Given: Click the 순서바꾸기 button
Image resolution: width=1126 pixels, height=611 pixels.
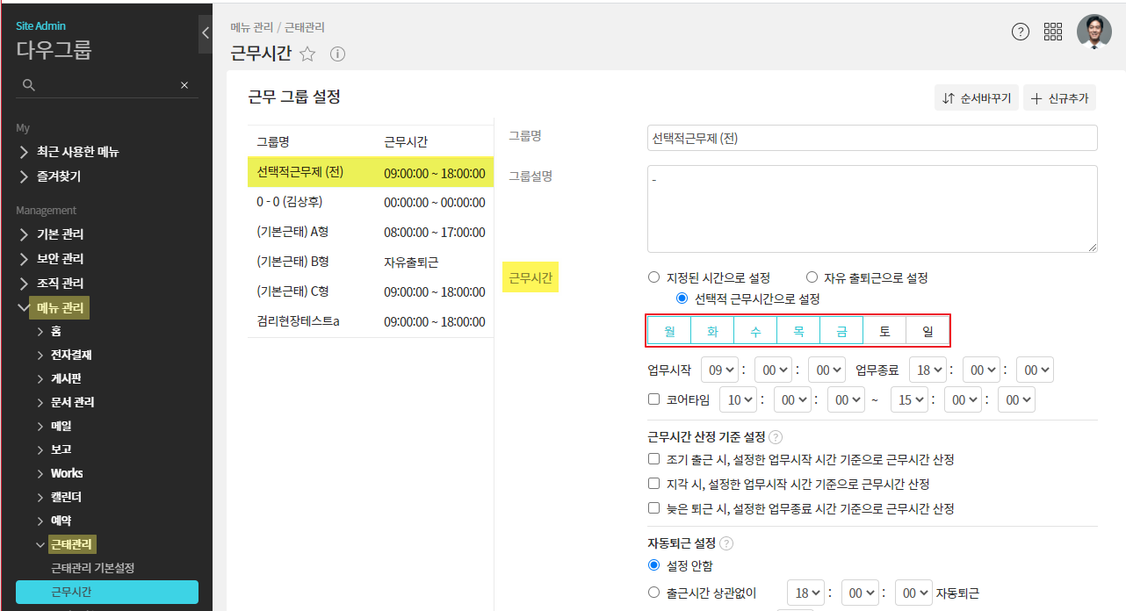Looking at the screenshot, I should (976, 98).
